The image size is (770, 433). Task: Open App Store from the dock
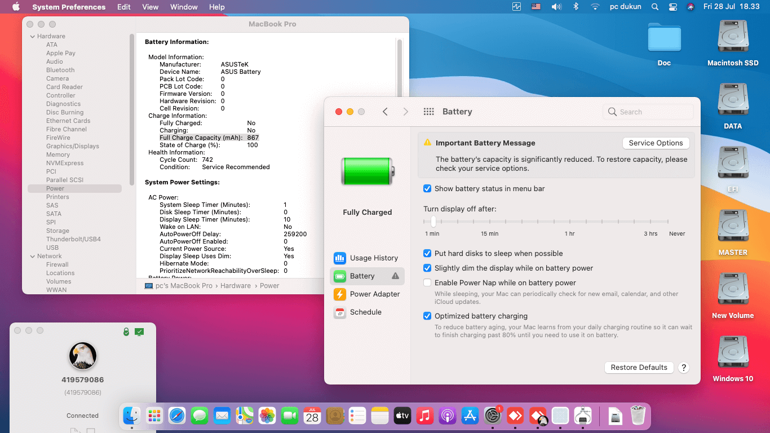tap(470, 416)
